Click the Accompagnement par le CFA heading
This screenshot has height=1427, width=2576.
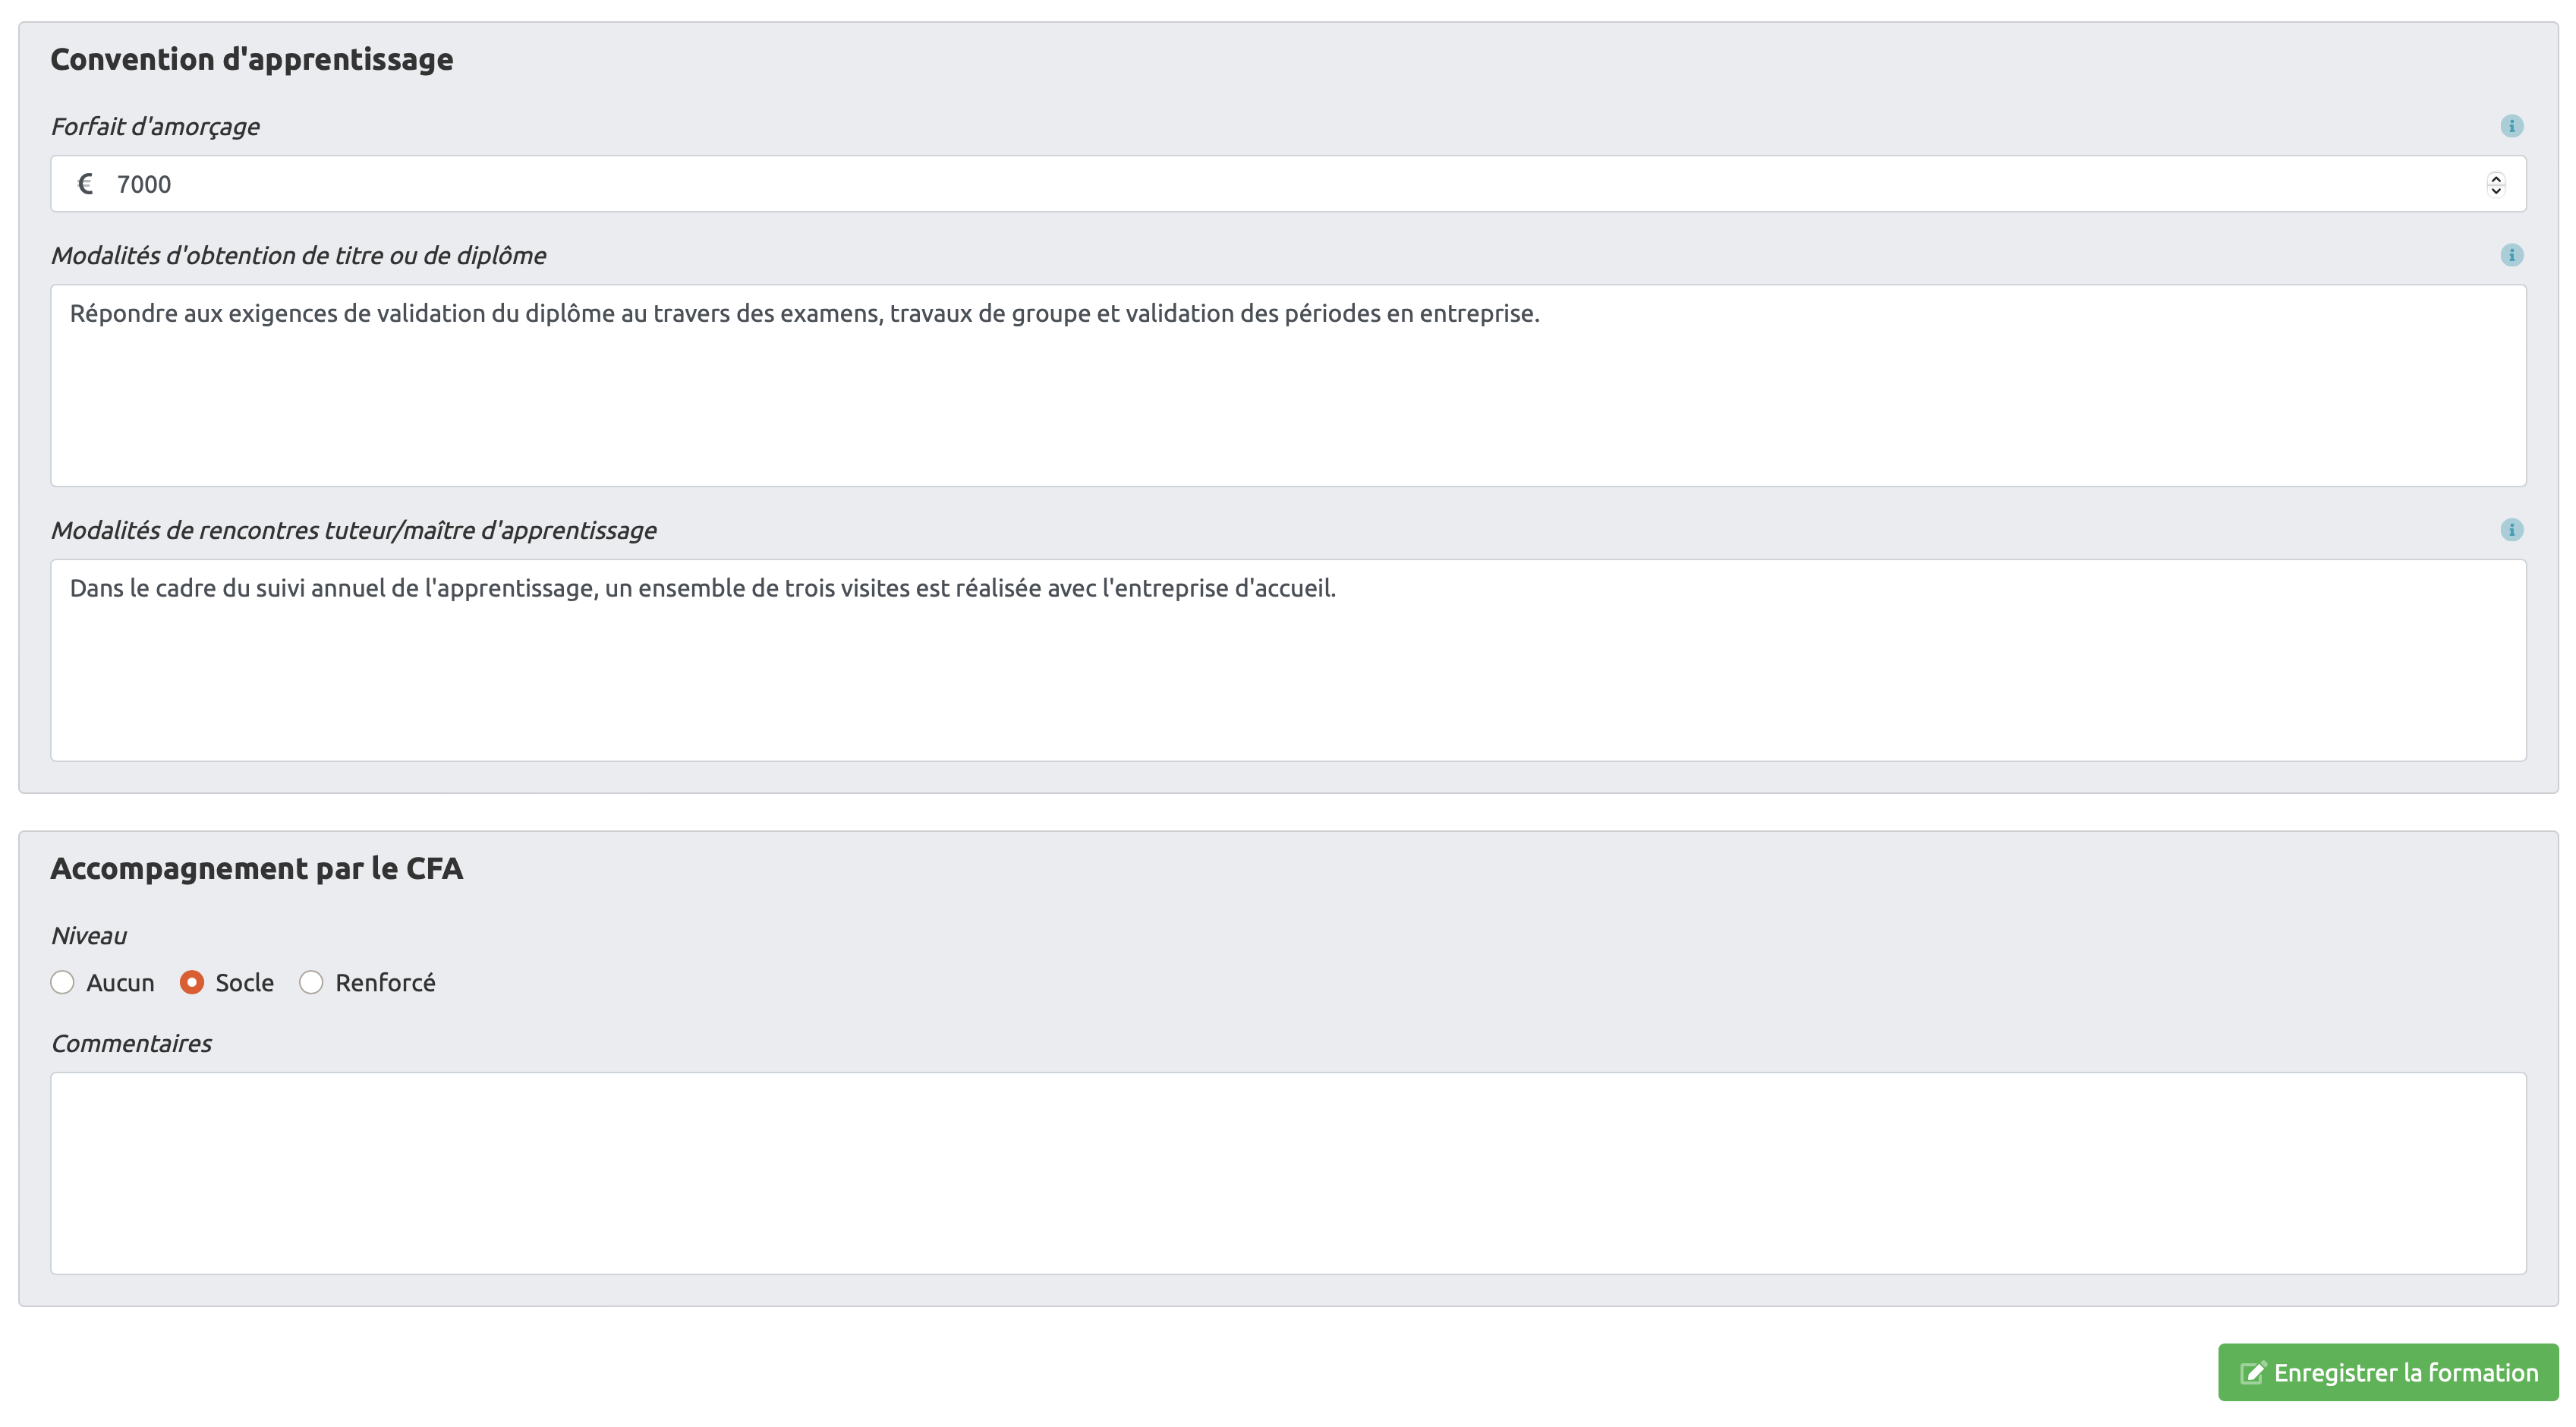pyautogui.click(x=257, y=869)
